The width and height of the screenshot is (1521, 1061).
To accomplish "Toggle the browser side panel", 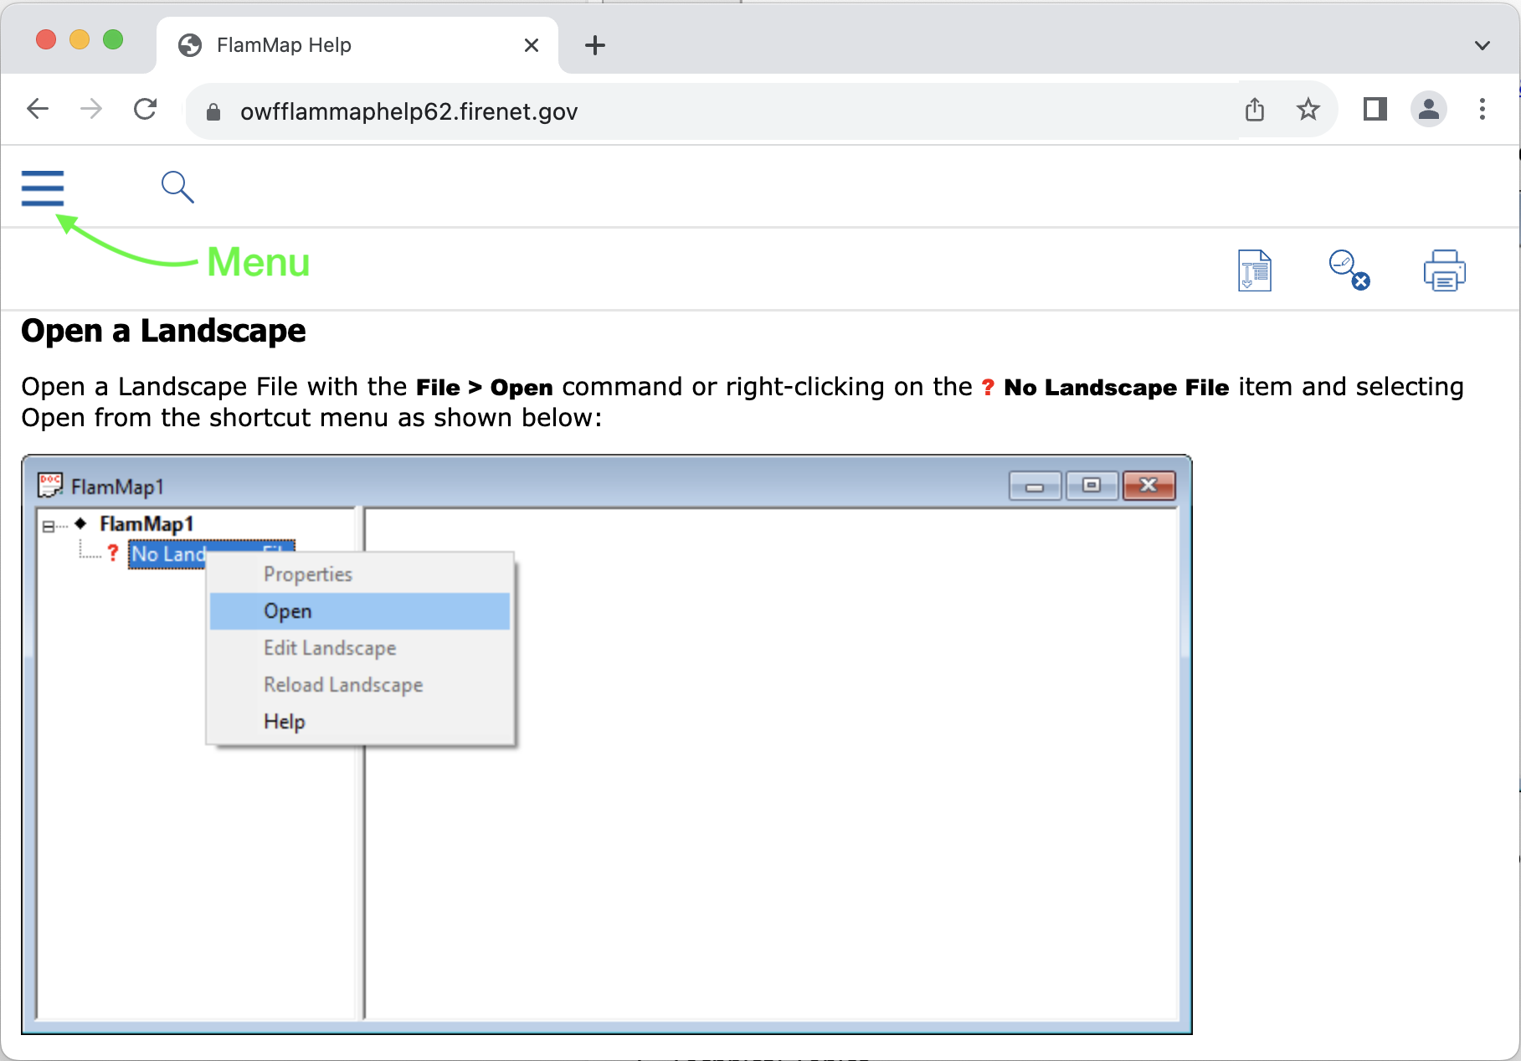I will tap(1375, 109).
